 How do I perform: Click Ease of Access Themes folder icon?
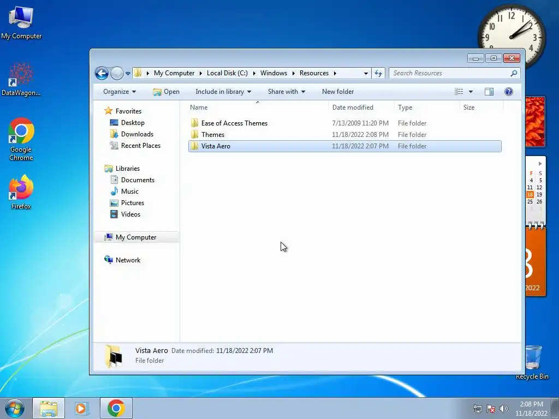click(x=195, y=123)
